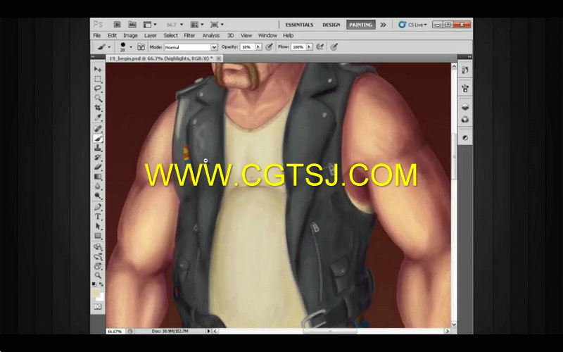Reset to default foreground and background colors
Screen dimensions: 563x352
[94, 284]
